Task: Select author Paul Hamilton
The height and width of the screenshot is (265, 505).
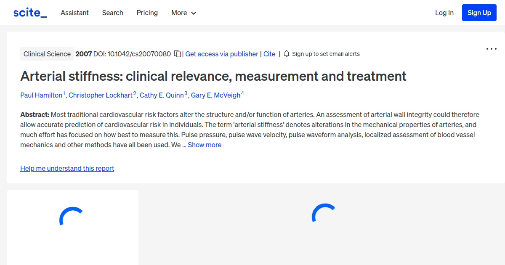Action: point(40,95)
